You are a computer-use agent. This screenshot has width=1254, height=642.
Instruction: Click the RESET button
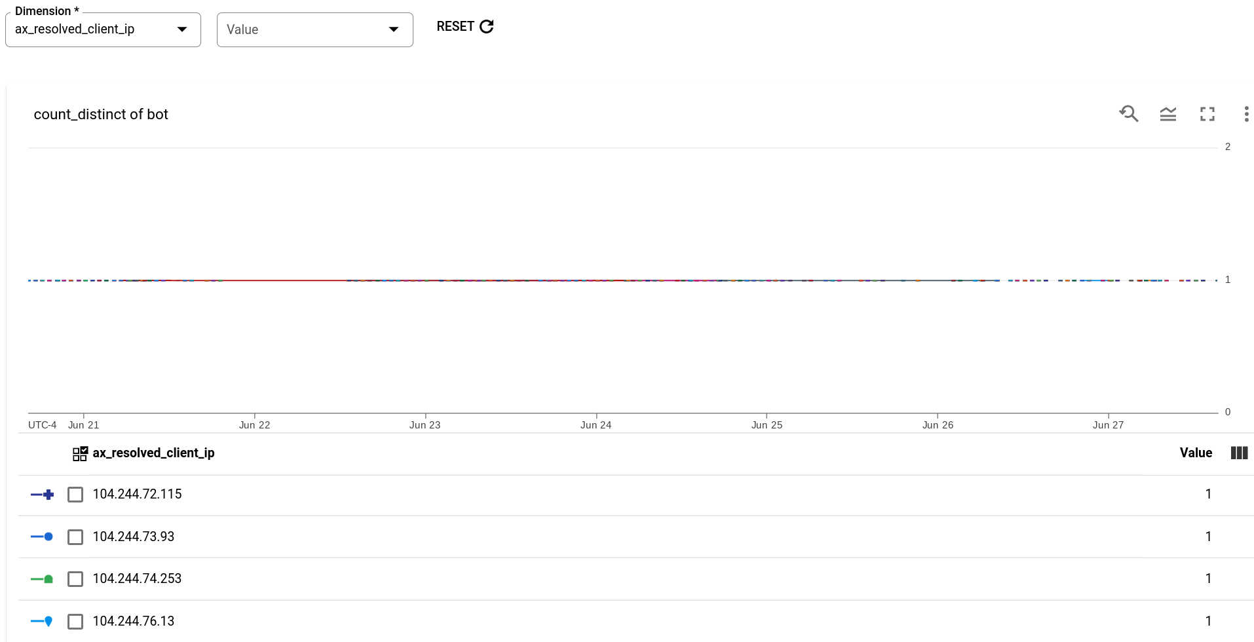point(455,26)
